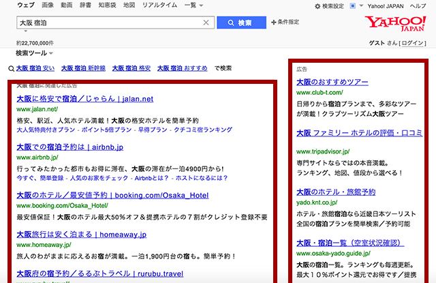
Task: Switch to the リアルタイム tab
Action: coord(159,5)
